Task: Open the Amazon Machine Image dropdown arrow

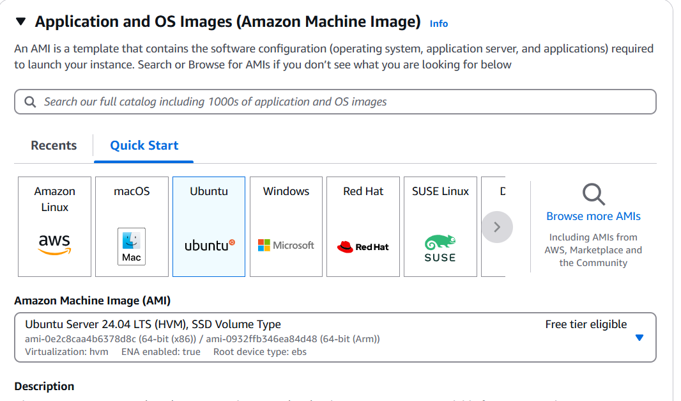Action: pyautogui.click(x=639, y=338)
